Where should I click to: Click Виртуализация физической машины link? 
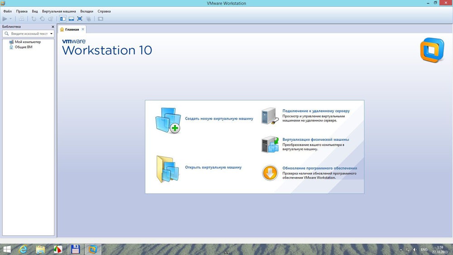point(315,140)
